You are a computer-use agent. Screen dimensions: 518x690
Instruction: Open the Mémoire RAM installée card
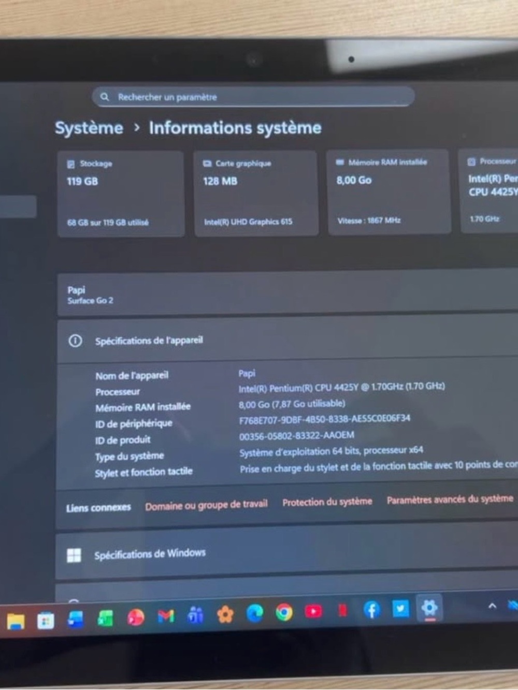click(388, 192)
